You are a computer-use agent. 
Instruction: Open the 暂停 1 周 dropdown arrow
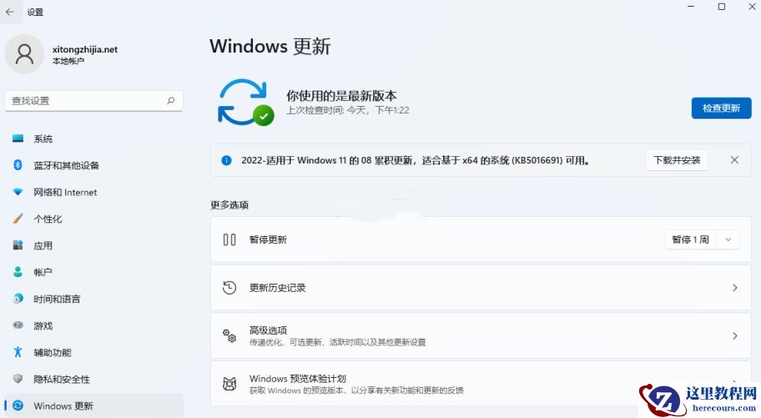pyautogui.click(x=728, y=239)
